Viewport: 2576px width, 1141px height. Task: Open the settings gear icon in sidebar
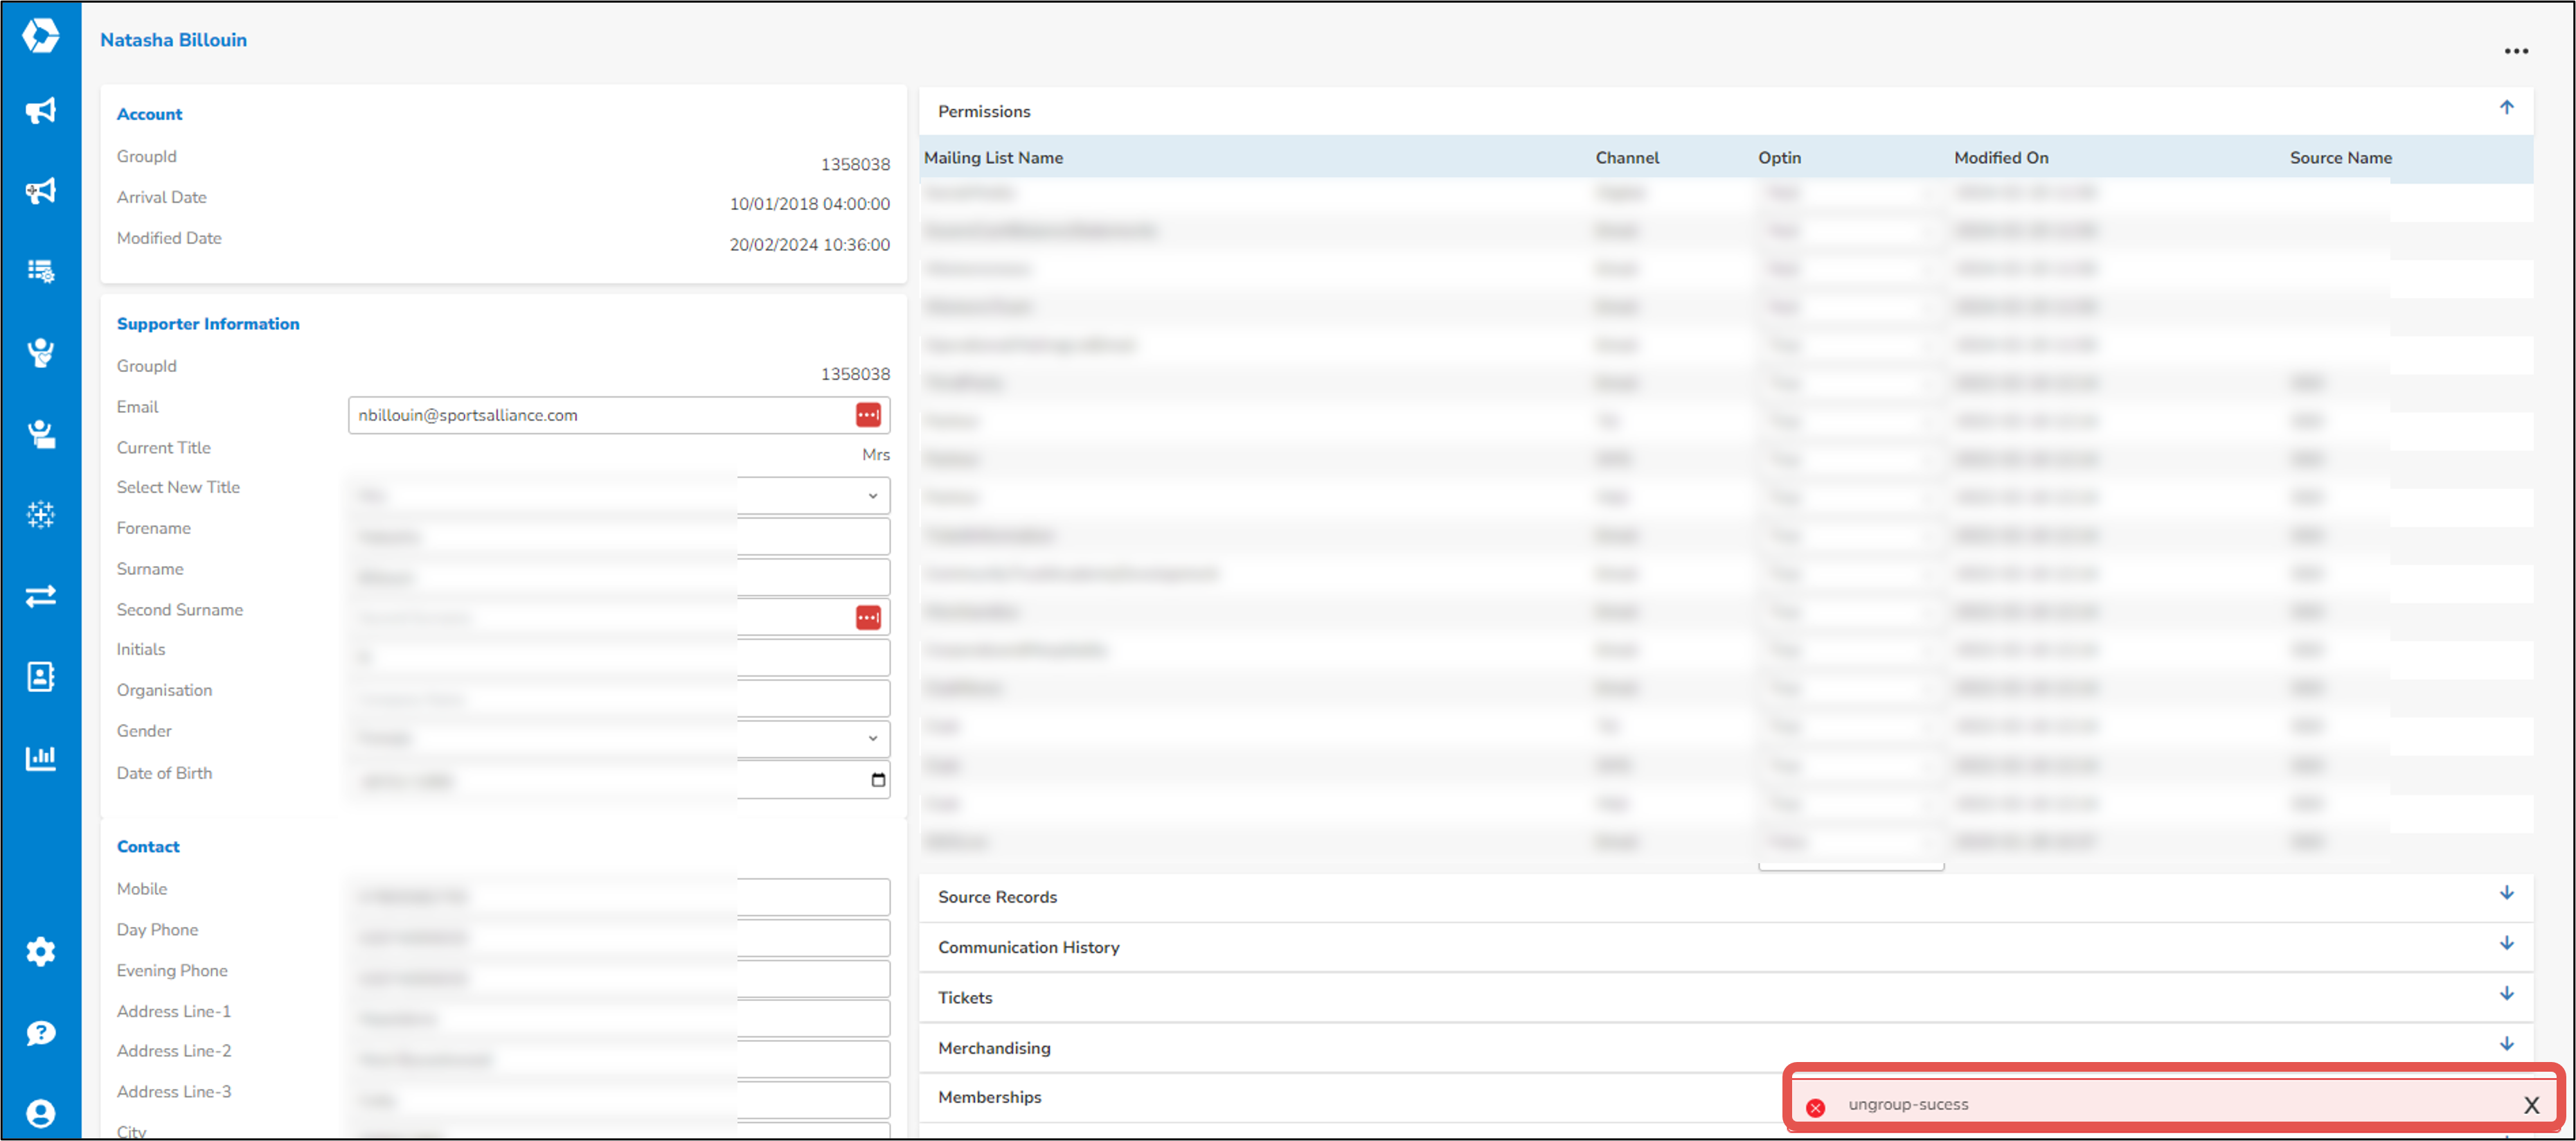pos(40,951)
